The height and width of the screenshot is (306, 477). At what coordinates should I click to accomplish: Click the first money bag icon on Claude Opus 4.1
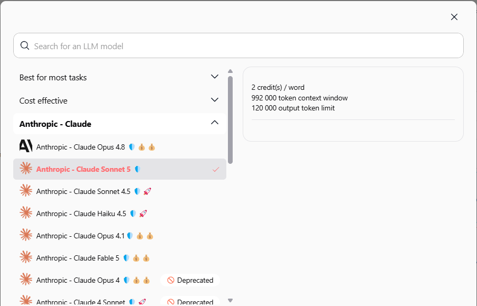click(140, 236)
